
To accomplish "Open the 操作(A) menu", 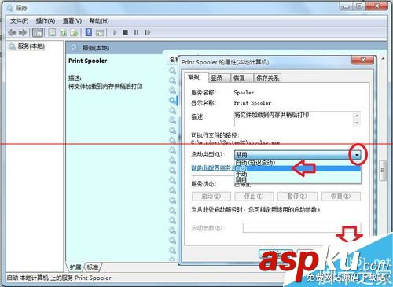I will tap(46, 20).
